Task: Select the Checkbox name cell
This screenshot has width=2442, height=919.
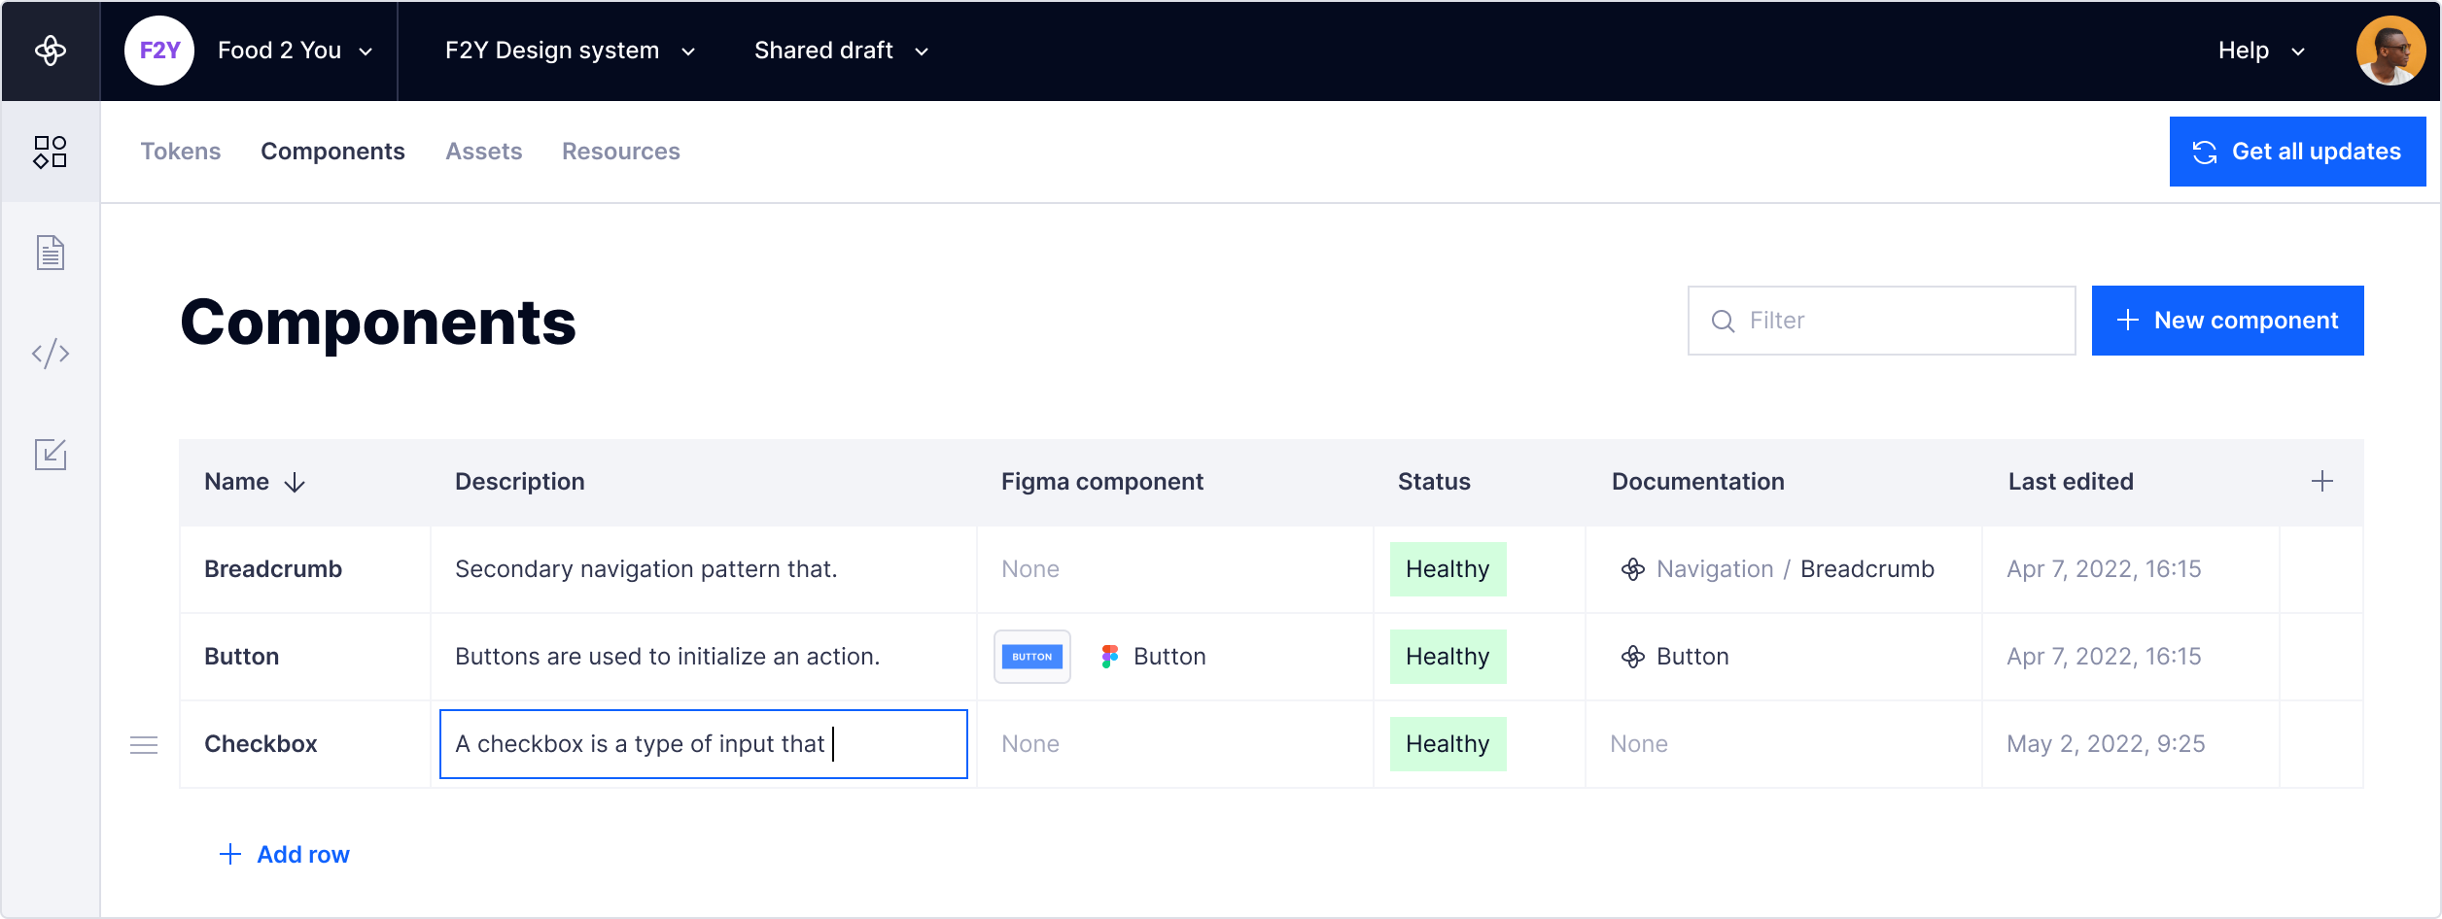Action: pyautogui.click(x=305, y=744)
